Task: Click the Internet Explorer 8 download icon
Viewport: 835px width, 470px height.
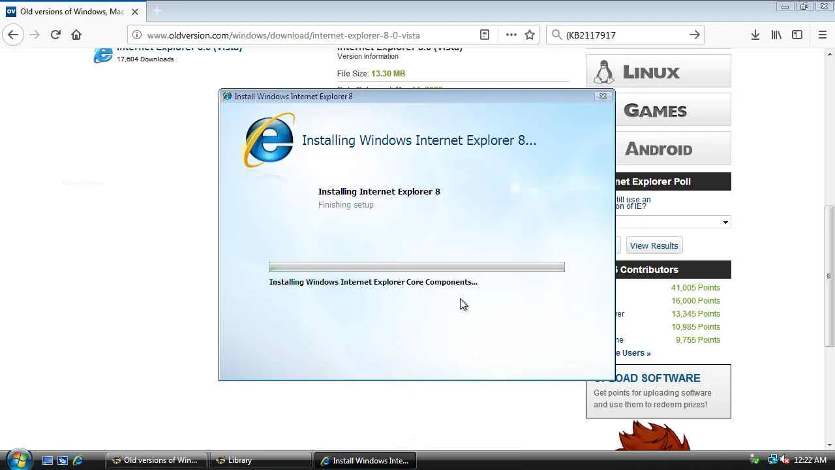Action: (103, 55)
